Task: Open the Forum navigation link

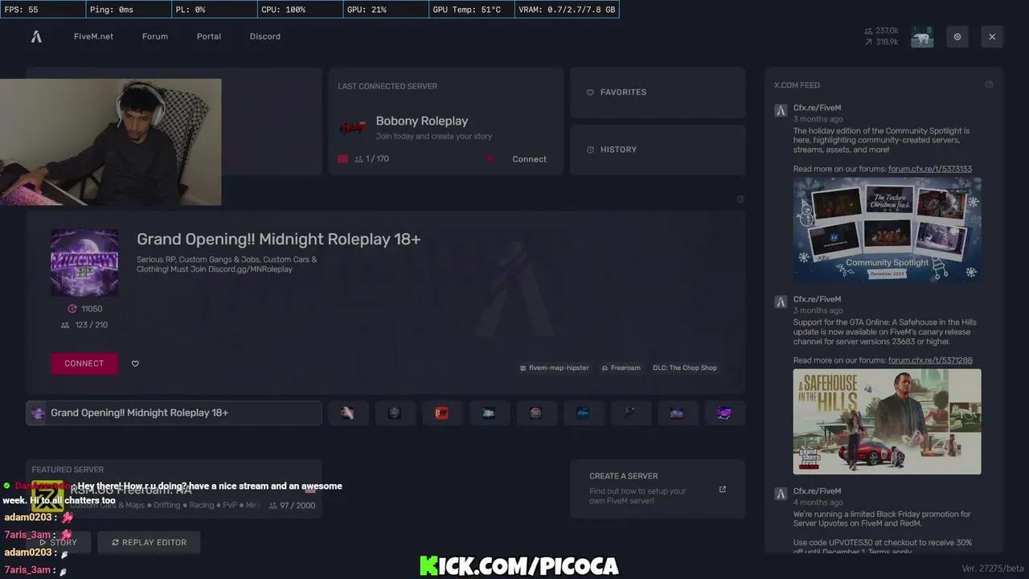Action: [x=155, y=36]
